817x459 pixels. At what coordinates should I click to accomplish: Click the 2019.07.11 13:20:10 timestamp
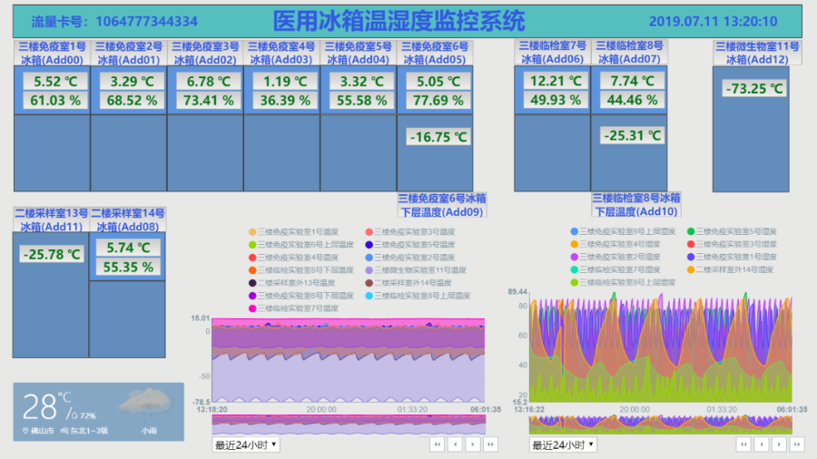[x=713, y=22]
